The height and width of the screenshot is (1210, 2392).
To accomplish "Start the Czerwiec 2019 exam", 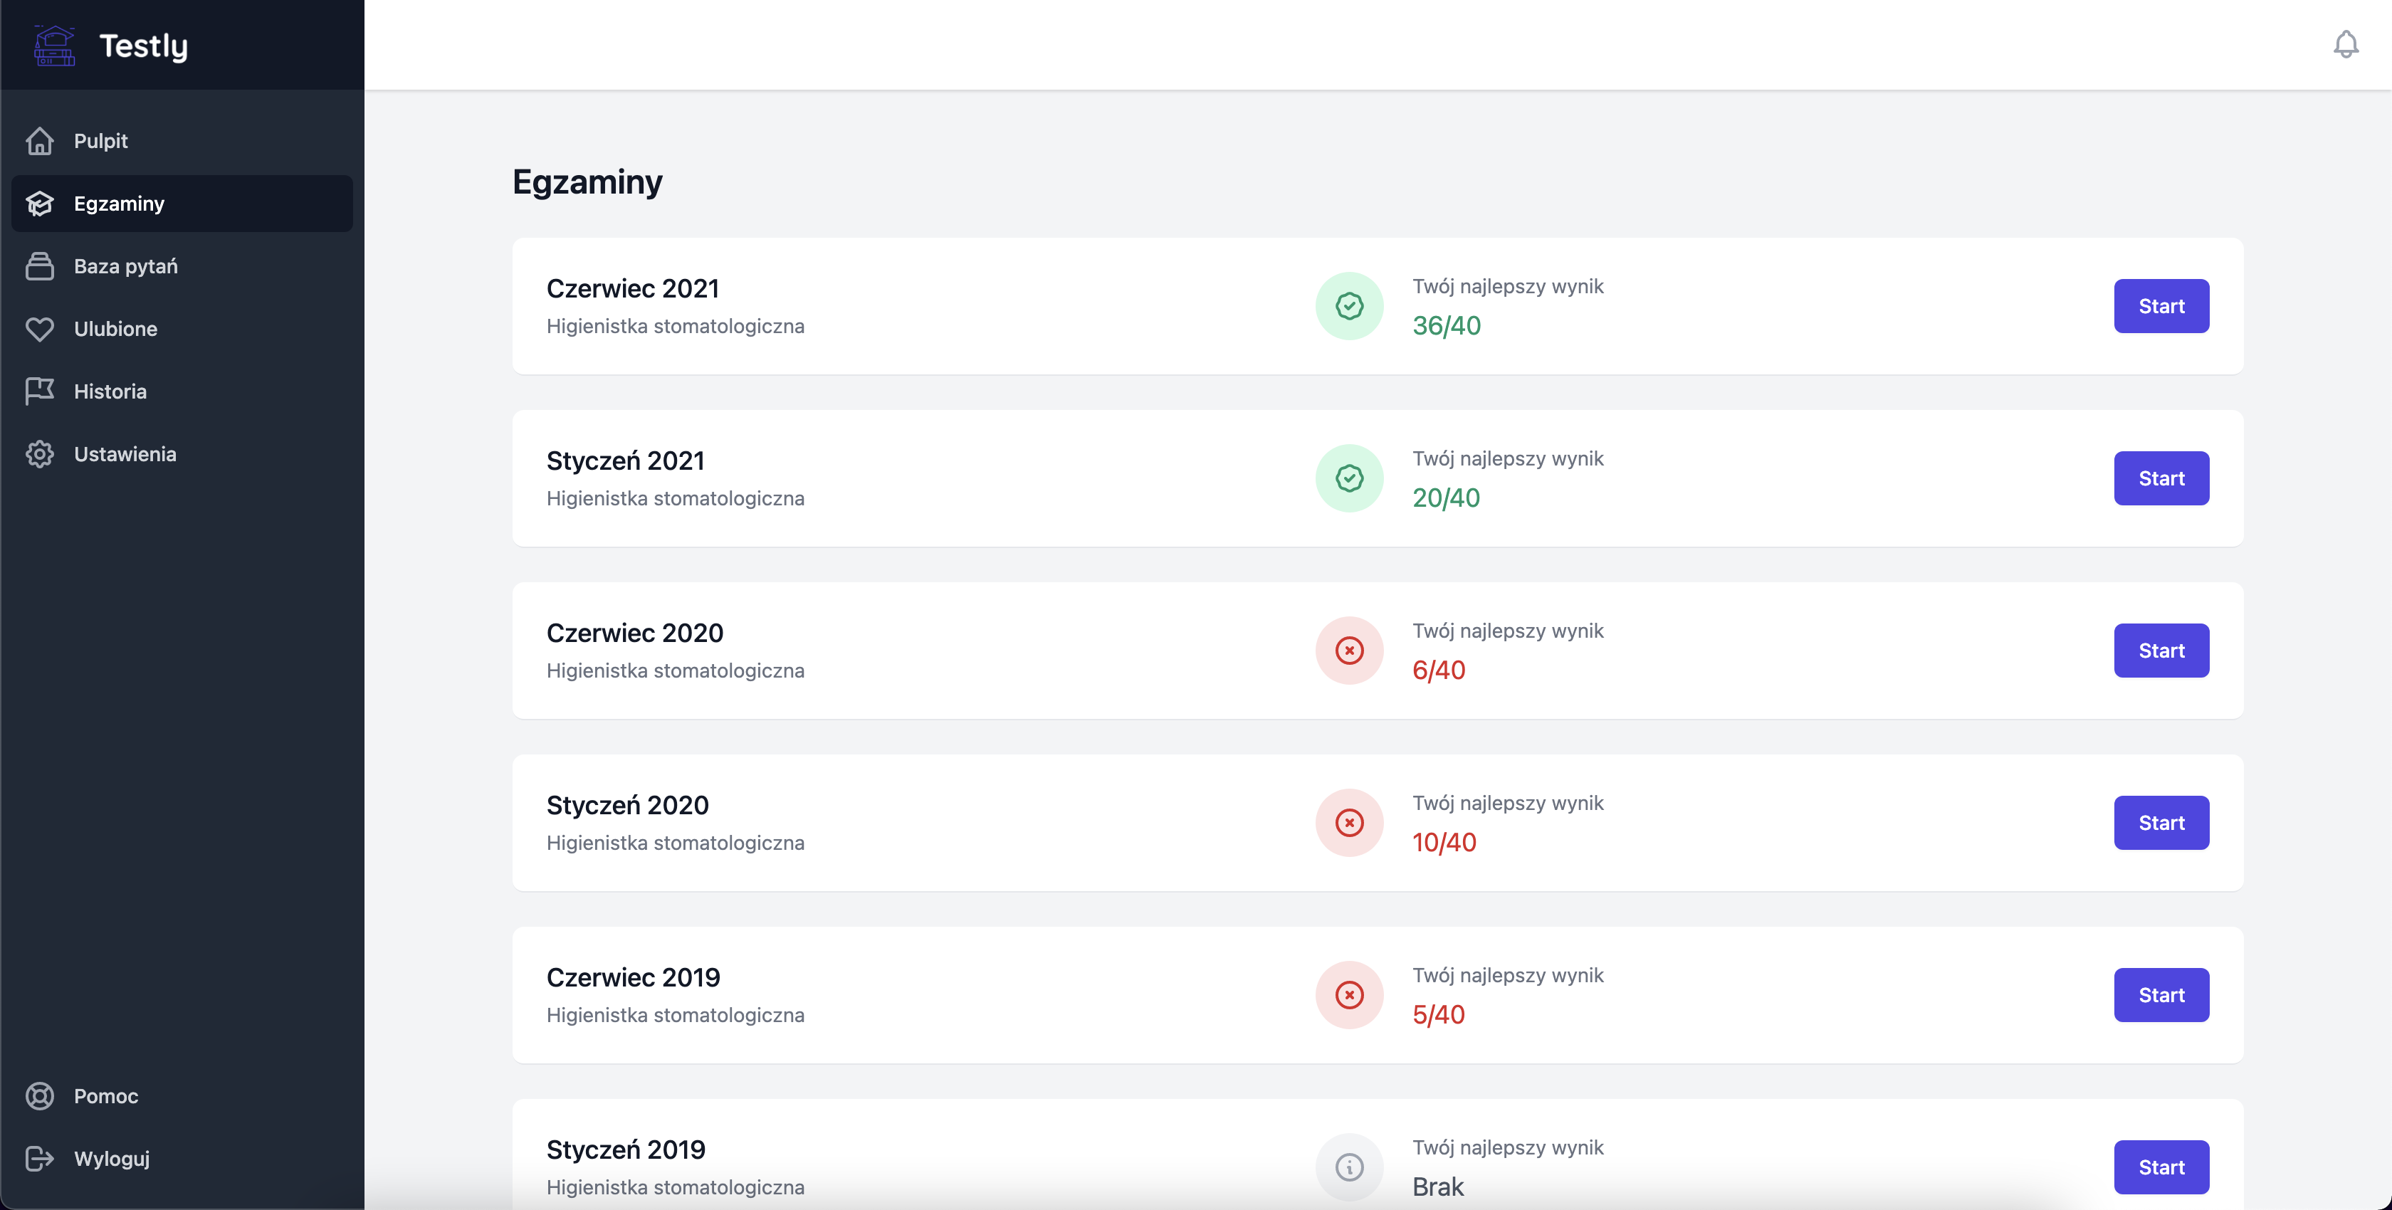I will coord(2161,996).
